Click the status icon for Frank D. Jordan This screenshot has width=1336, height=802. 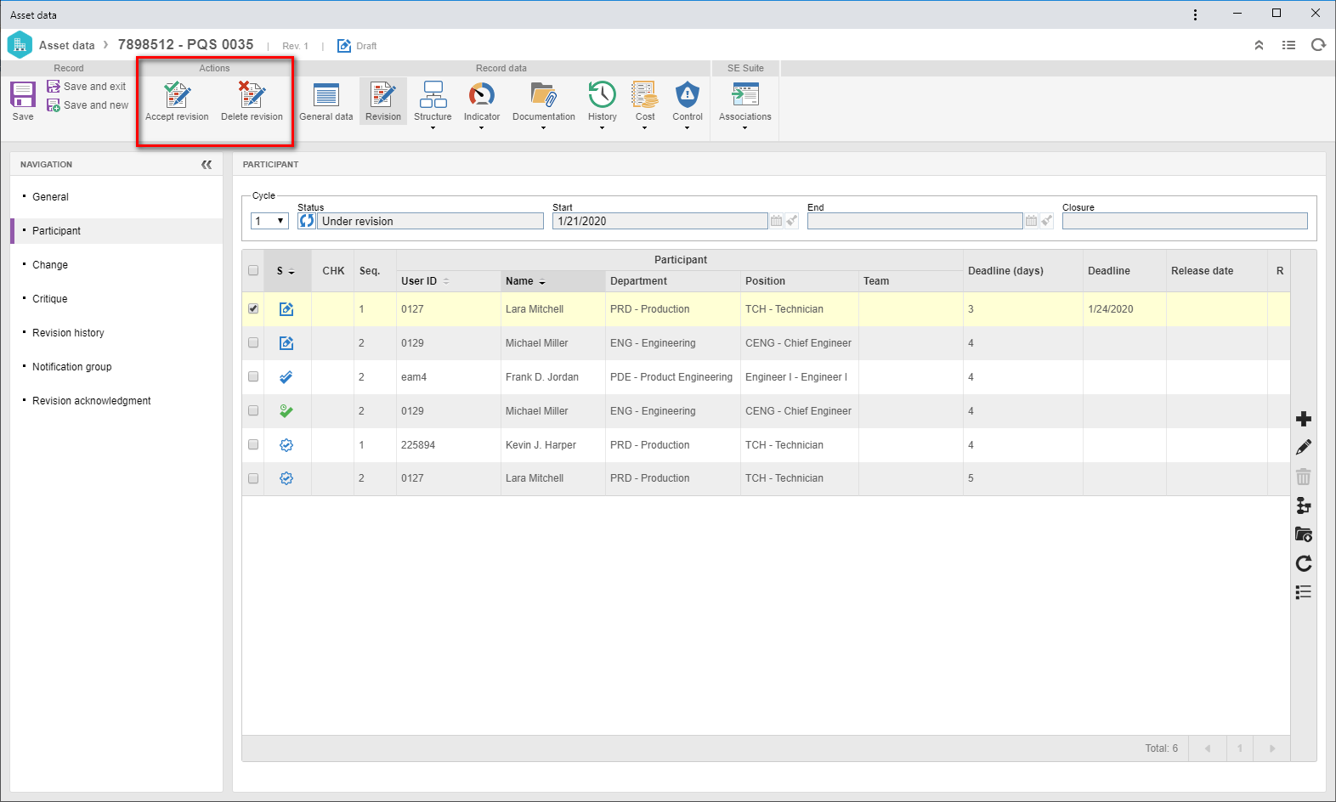pyautogui.click(x=286, y=377)
